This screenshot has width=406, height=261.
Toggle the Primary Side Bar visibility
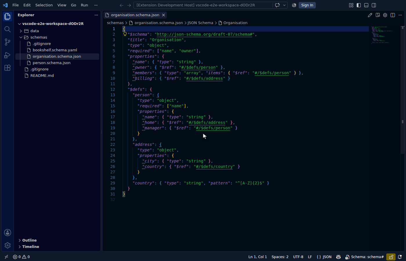tap(359, 5)
